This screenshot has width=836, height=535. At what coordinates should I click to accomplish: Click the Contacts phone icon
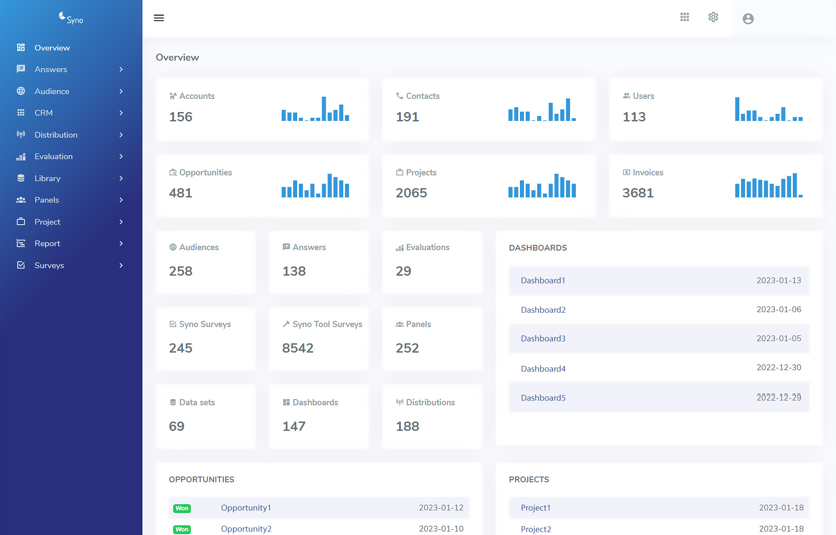(400, 96)
